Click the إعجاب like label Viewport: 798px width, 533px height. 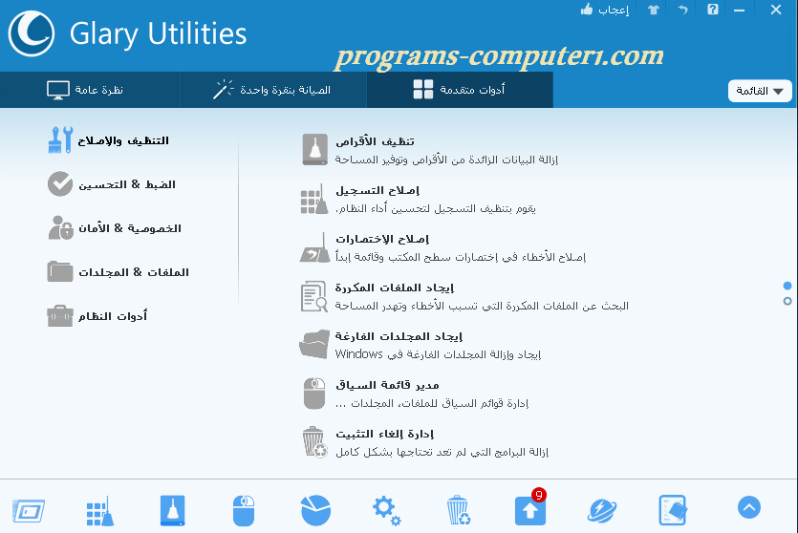coord(614,10)
